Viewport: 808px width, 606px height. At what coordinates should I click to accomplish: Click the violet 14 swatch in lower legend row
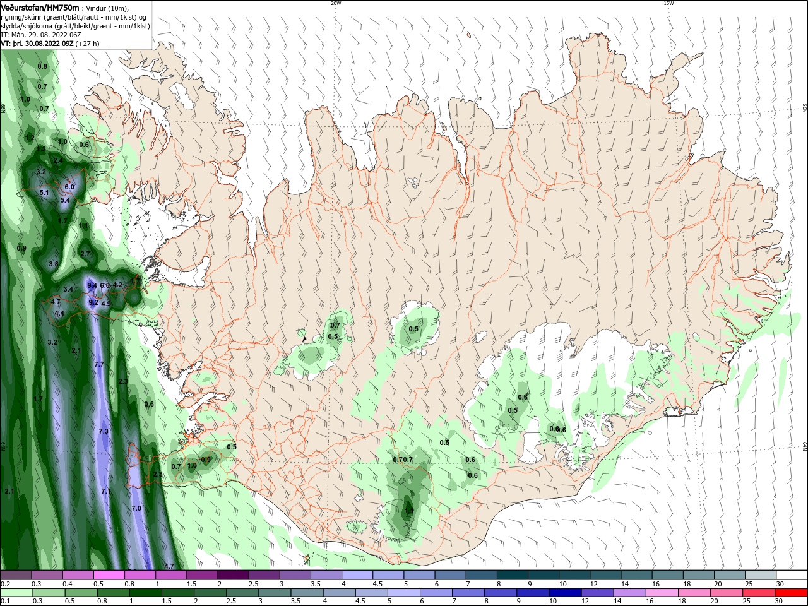(629, 593)
